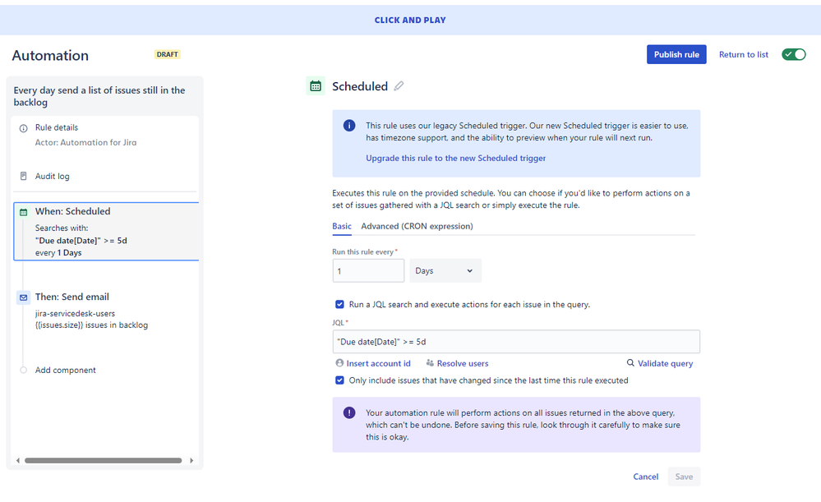The image size is (821, 502).
Task: Switch to the Basic tab
Action: click(x=342, y=226)
